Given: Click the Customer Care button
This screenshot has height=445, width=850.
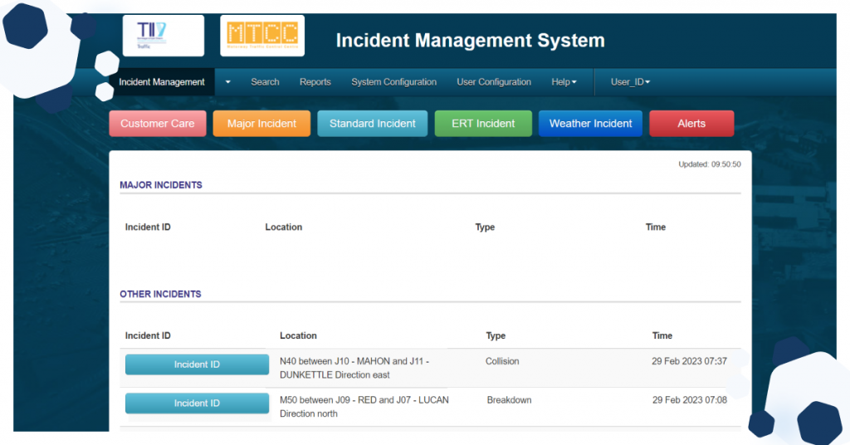Looking at the screenshot, I should [158, 124].
